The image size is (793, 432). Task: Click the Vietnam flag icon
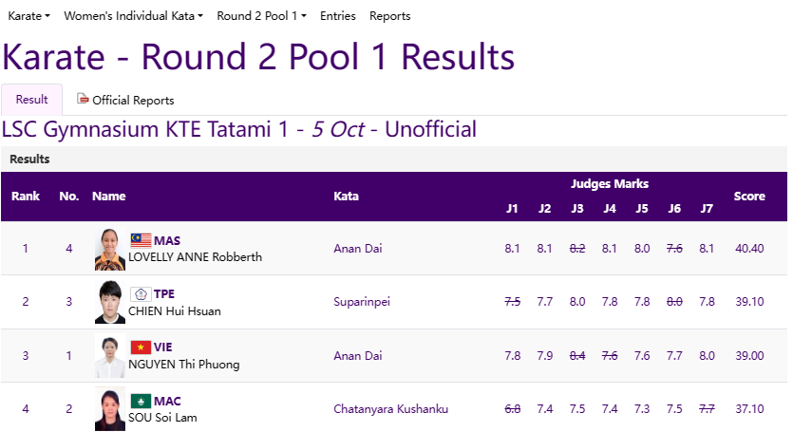coord(141,347)
